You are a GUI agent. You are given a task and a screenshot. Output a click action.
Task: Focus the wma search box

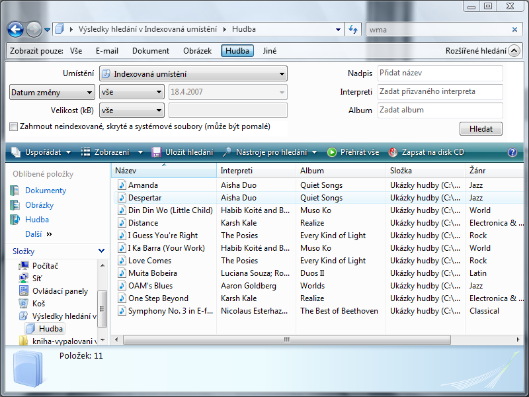coord(438,30)
